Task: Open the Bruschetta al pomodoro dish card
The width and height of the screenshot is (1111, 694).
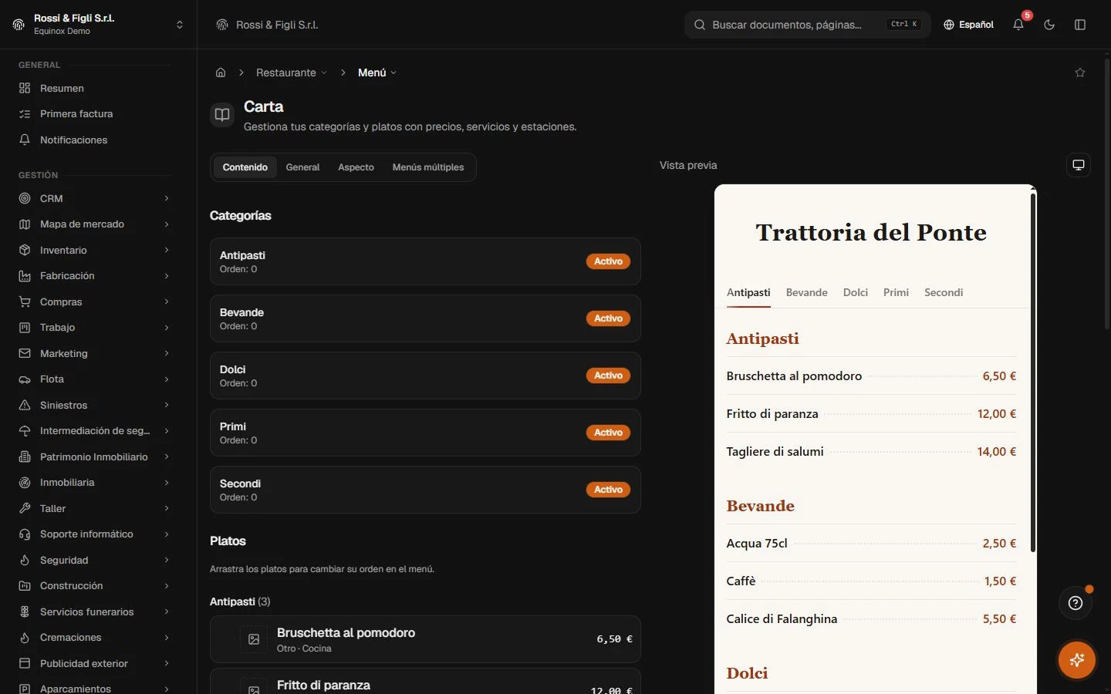Action: tap(425, 639)
